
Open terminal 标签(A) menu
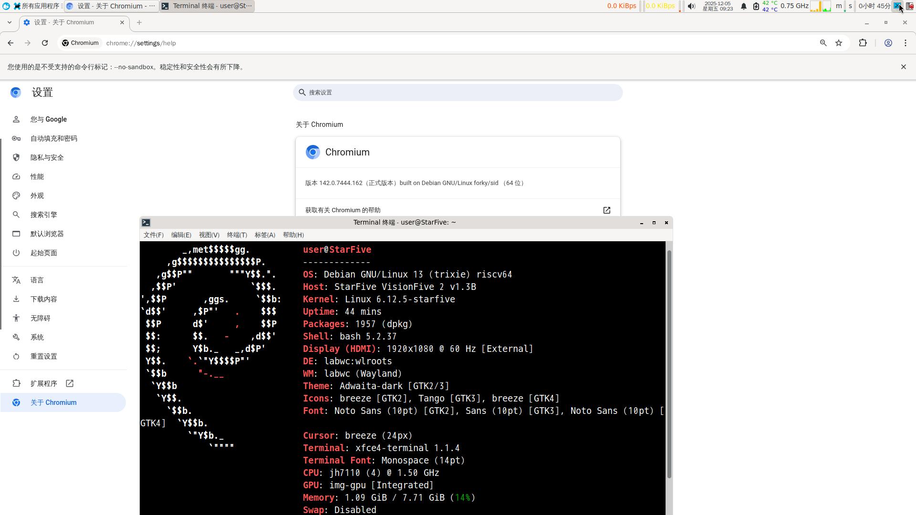[265, 235]
